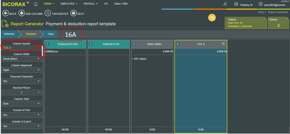Viewport: 290px width, 134px height.
Task: Click the Basic Salary #,###.00 format
Action: [168, 52]
